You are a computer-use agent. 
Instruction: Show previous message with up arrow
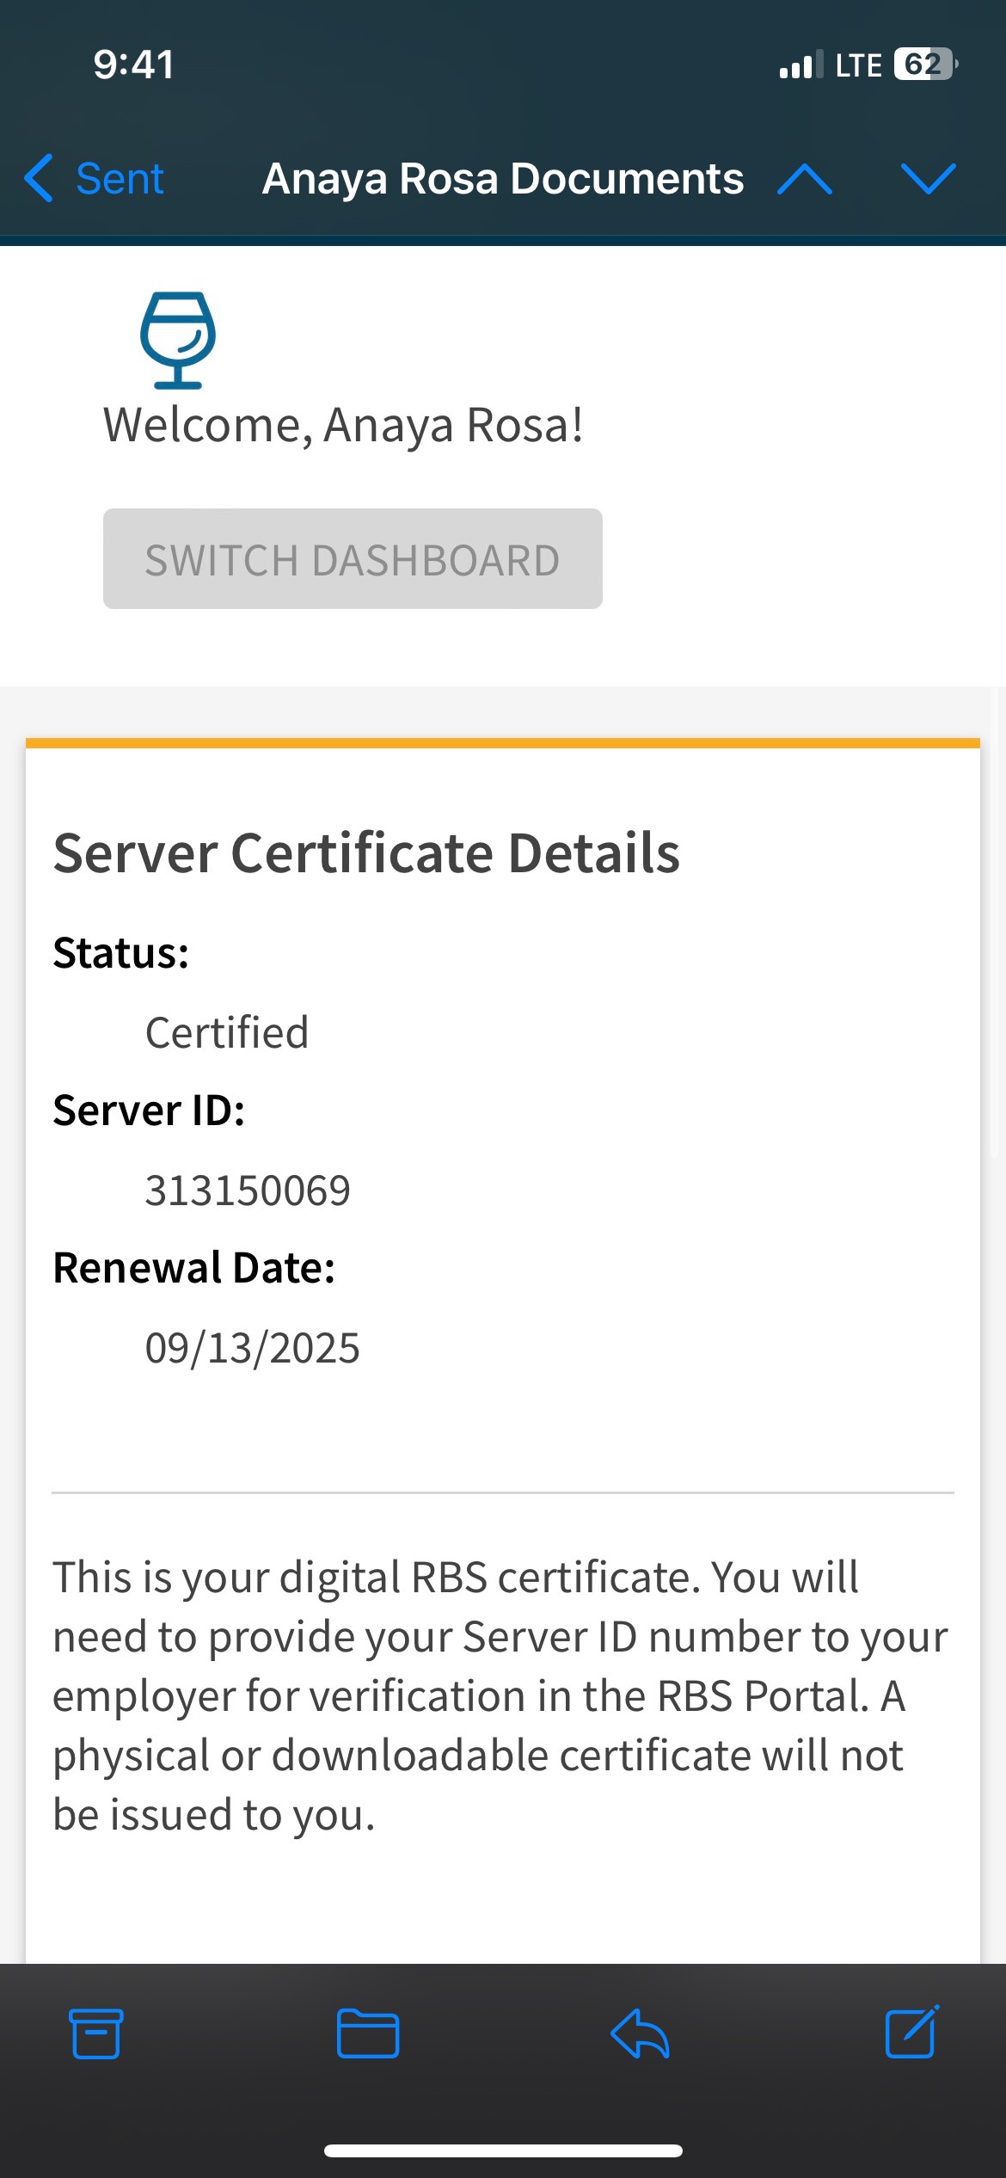pos(804,179)
